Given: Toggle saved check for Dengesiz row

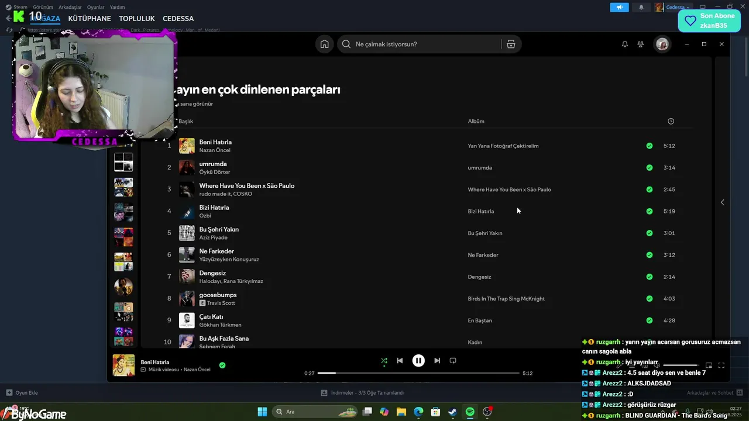Looking at the screenshot, I should pos(650,277).
